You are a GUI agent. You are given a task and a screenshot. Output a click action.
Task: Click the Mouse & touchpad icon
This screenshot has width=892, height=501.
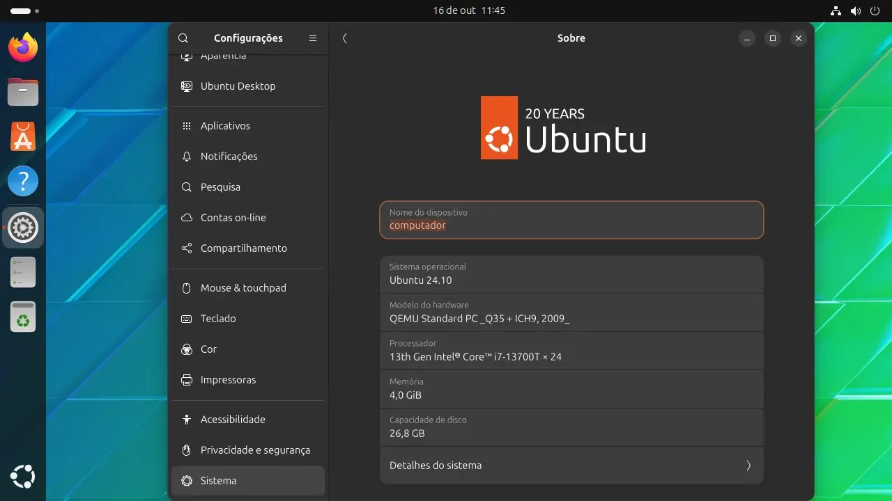[x=186, y=288]
